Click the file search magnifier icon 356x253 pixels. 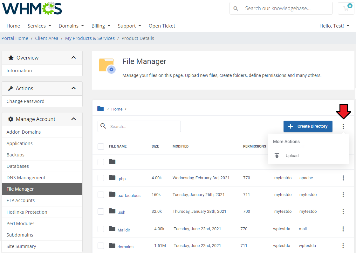(x=103, y=126)
